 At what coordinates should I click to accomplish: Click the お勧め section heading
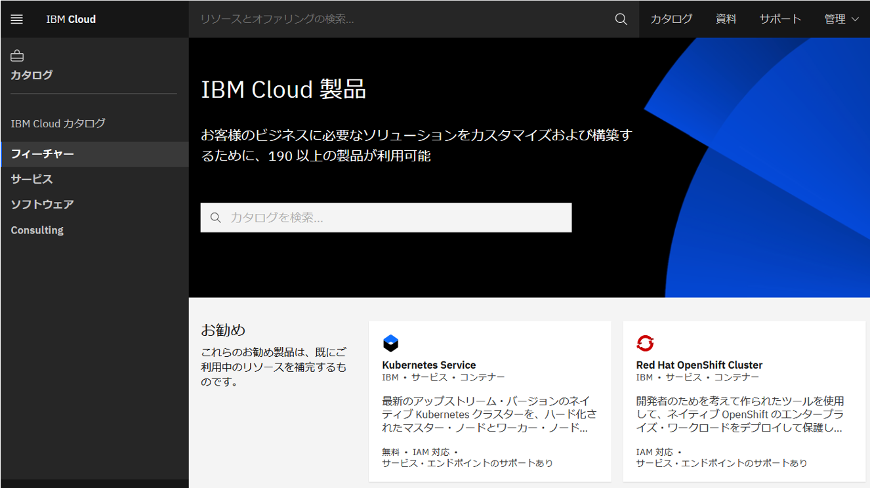(223, 330)
